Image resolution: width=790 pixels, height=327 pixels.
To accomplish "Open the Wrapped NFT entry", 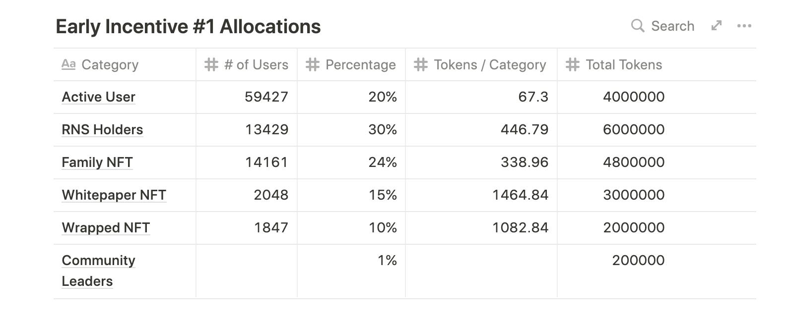I will 106,228.
